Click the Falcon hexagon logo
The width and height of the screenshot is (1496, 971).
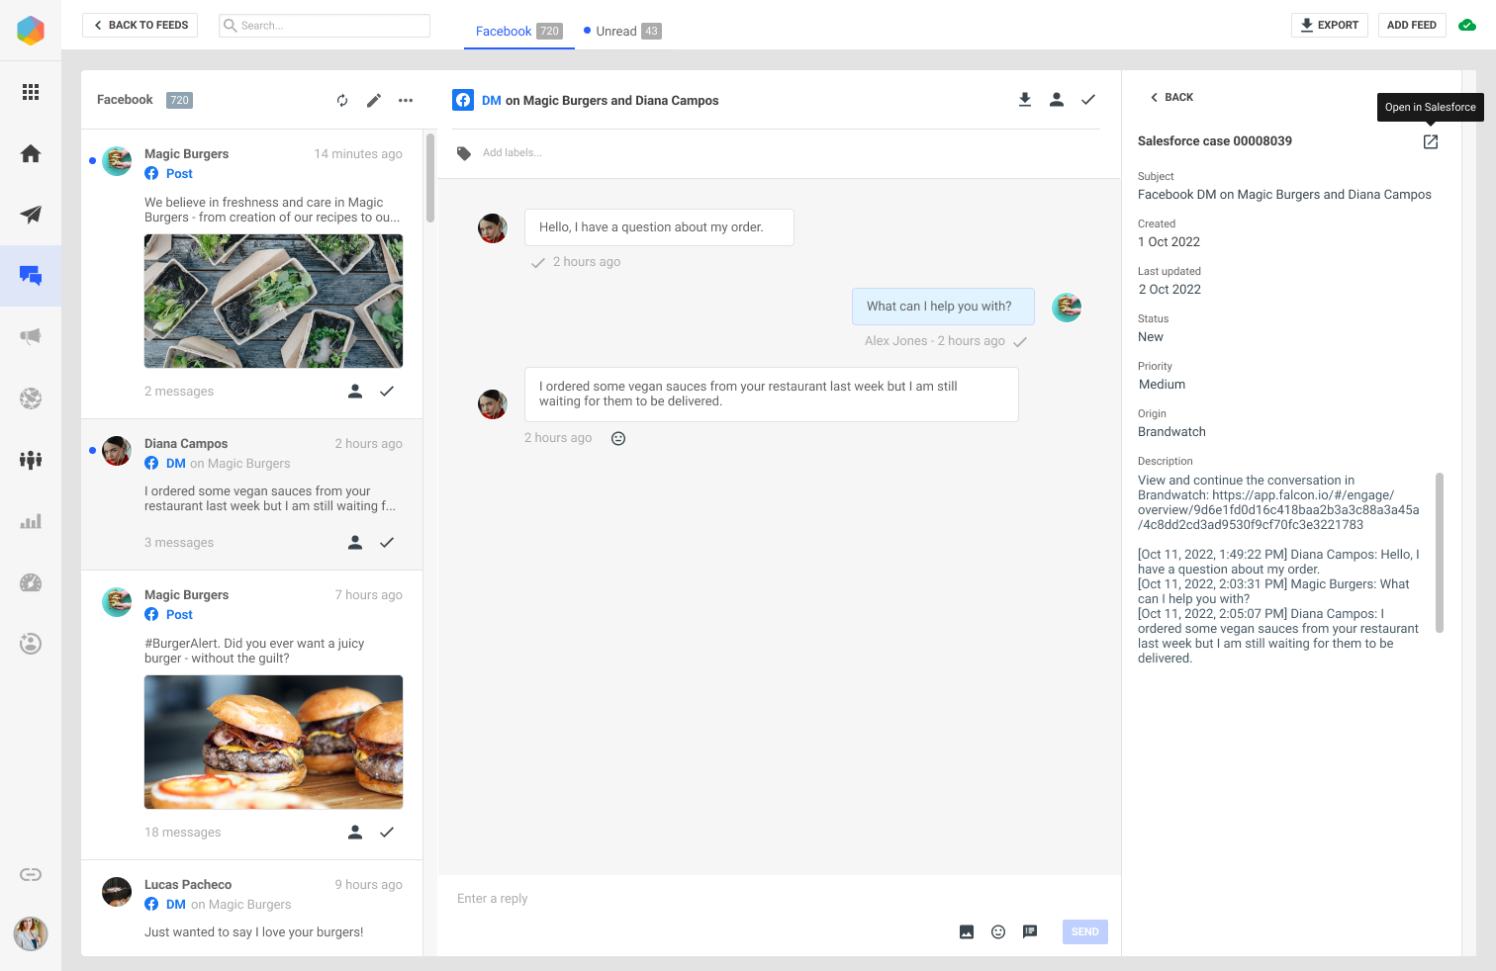pos(31,31)
